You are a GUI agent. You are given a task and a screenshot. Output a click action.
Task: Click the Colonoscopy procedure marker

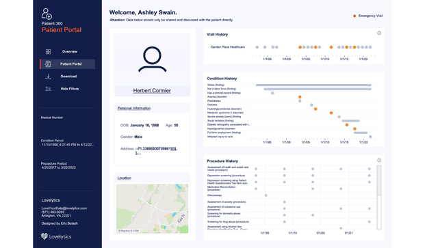(x=266, y=195)
